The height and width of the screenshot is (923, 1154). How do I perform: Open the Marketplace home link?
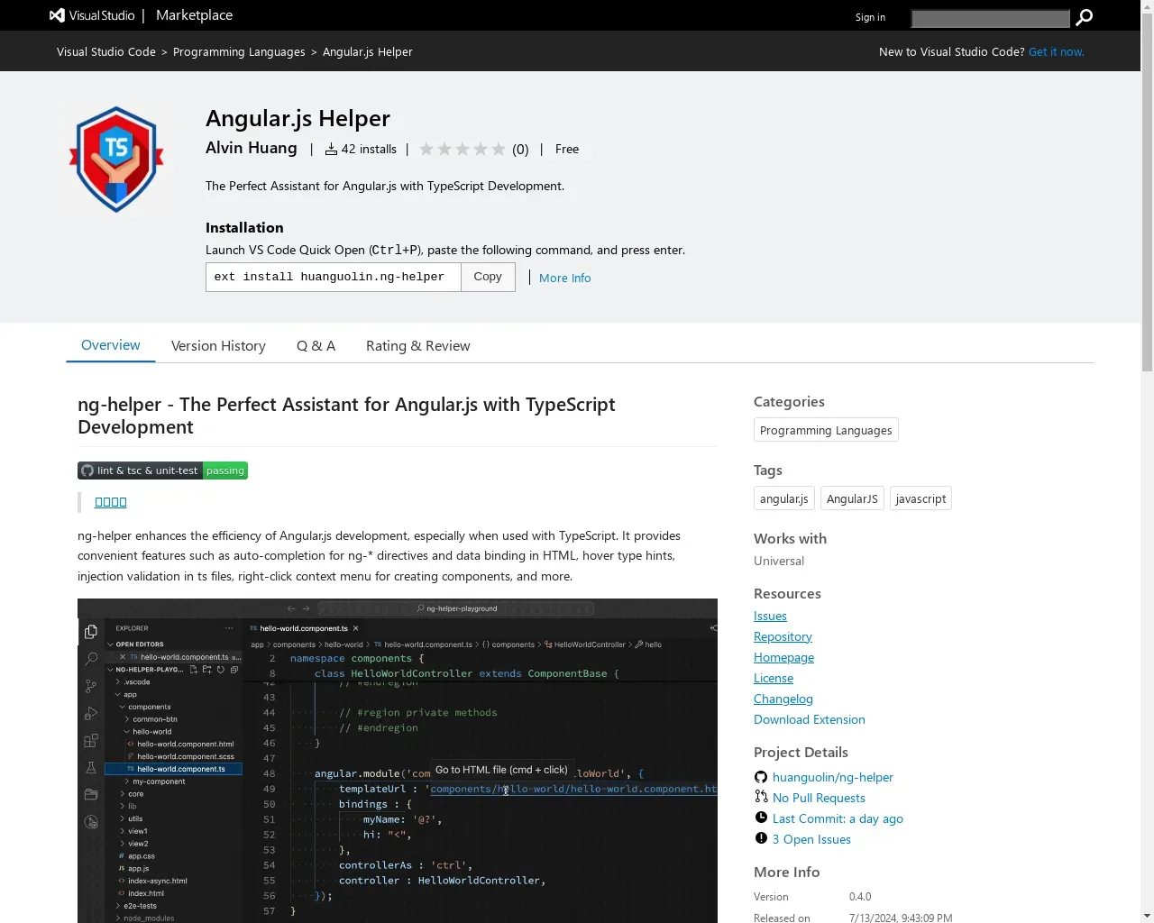coord(194,15)
